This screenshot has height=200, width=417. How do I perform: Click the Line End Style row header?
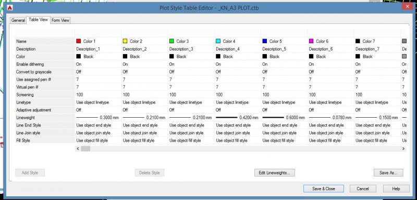[x=45, y=126]
